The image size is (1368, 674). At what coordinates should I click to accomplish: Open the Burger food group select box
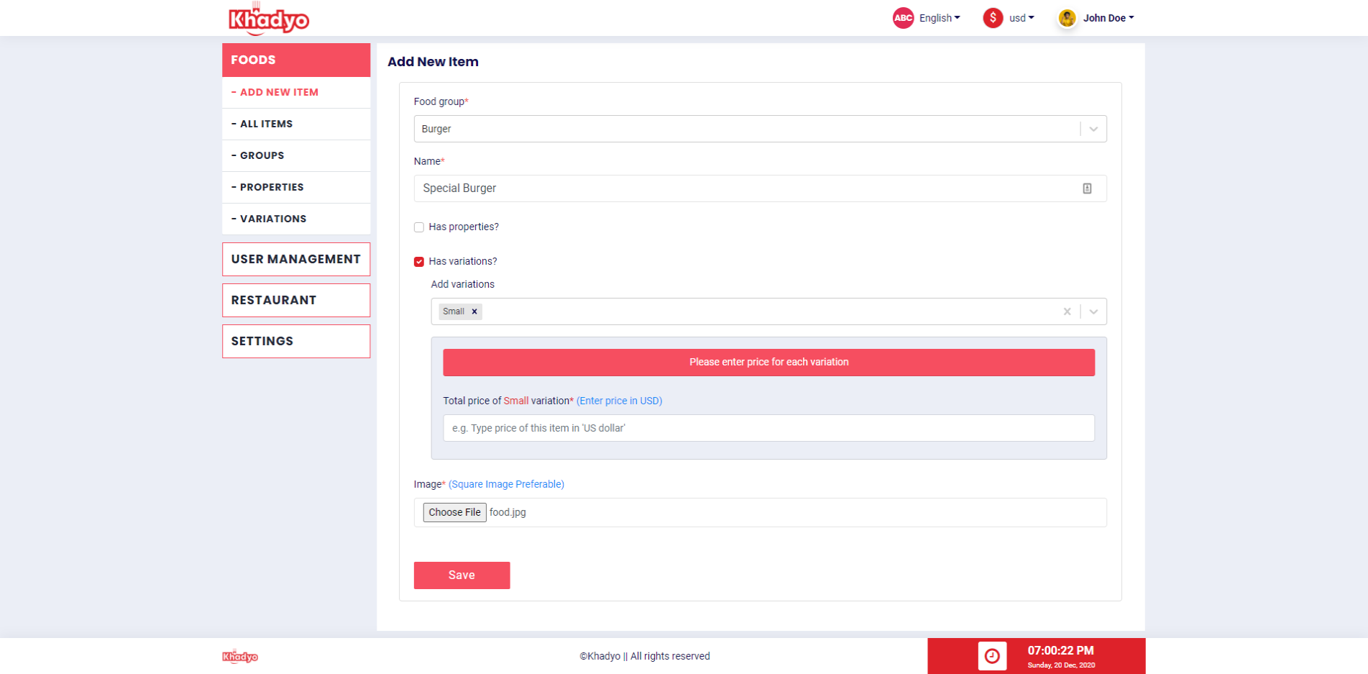tap(760, 129)
